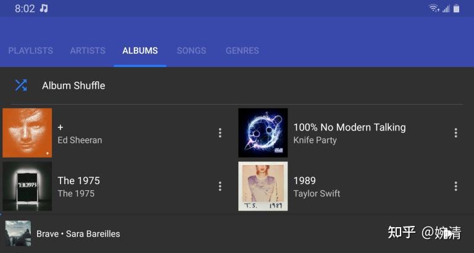Image resolution: width=474 pixels, height=253 pixels.
Task: Tap the Album Shuffle icon
Action: coord(21,86)
